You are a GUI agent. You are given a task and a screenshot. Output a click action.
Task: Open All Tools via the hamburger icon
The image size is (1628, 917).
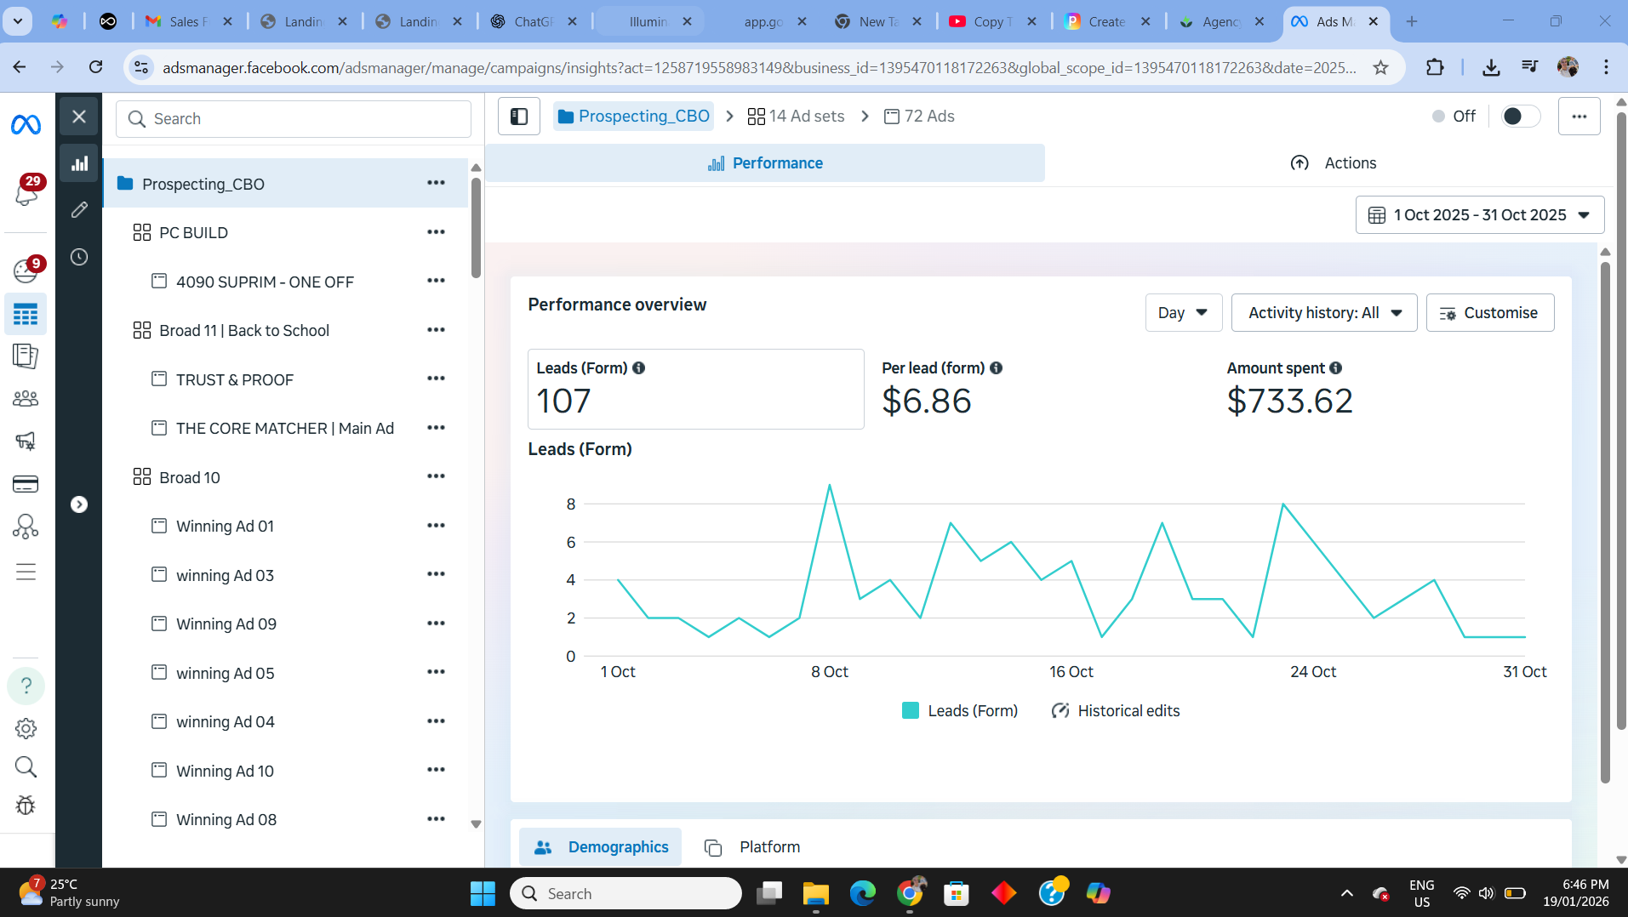coord(26,572)
